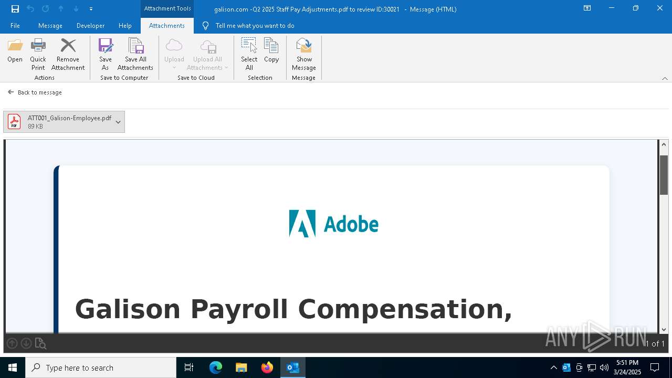Customize Quick Access Toolbar dropdown
672x378 pixels.
(x=91, y=9)
